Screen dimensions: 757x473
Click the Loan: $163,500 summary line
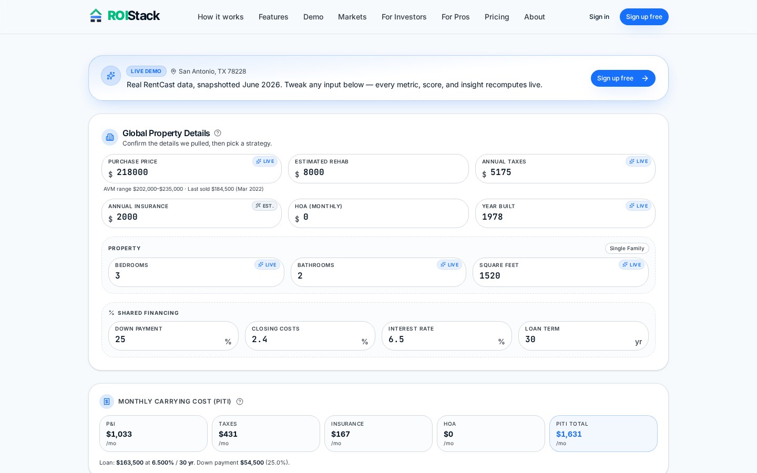195,462
